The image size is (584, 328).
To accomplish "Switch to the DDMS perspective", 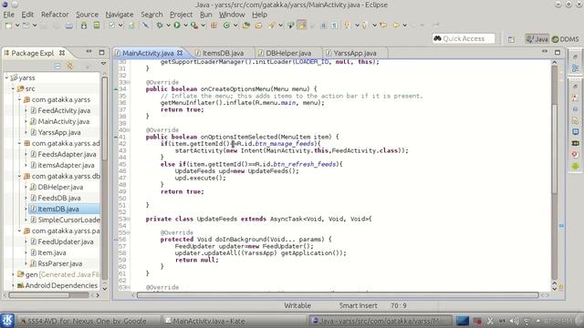I will (x=566, y=38).
